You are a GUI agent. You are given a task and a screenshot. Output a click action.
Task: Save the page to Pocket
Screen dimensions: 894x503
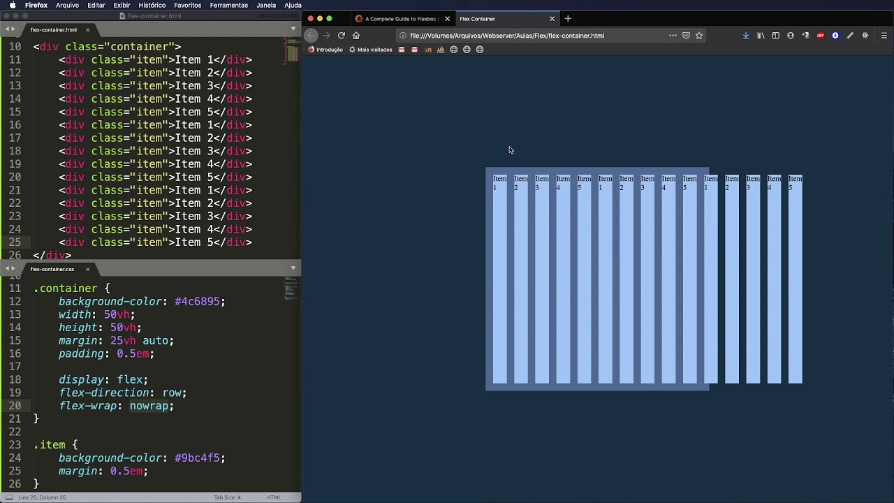pyautogui.click(x=686, y=36)
